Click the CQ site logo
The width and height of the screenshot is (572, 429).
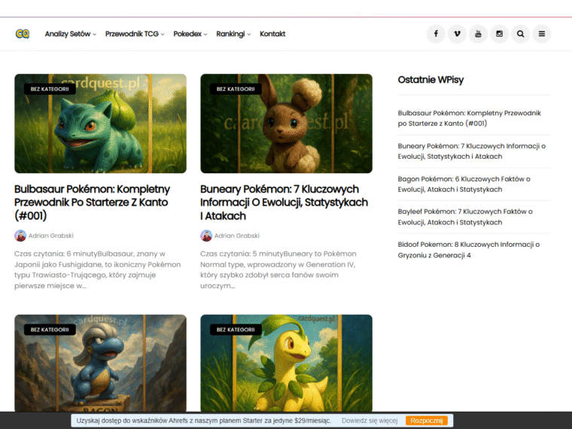point(23,34)
